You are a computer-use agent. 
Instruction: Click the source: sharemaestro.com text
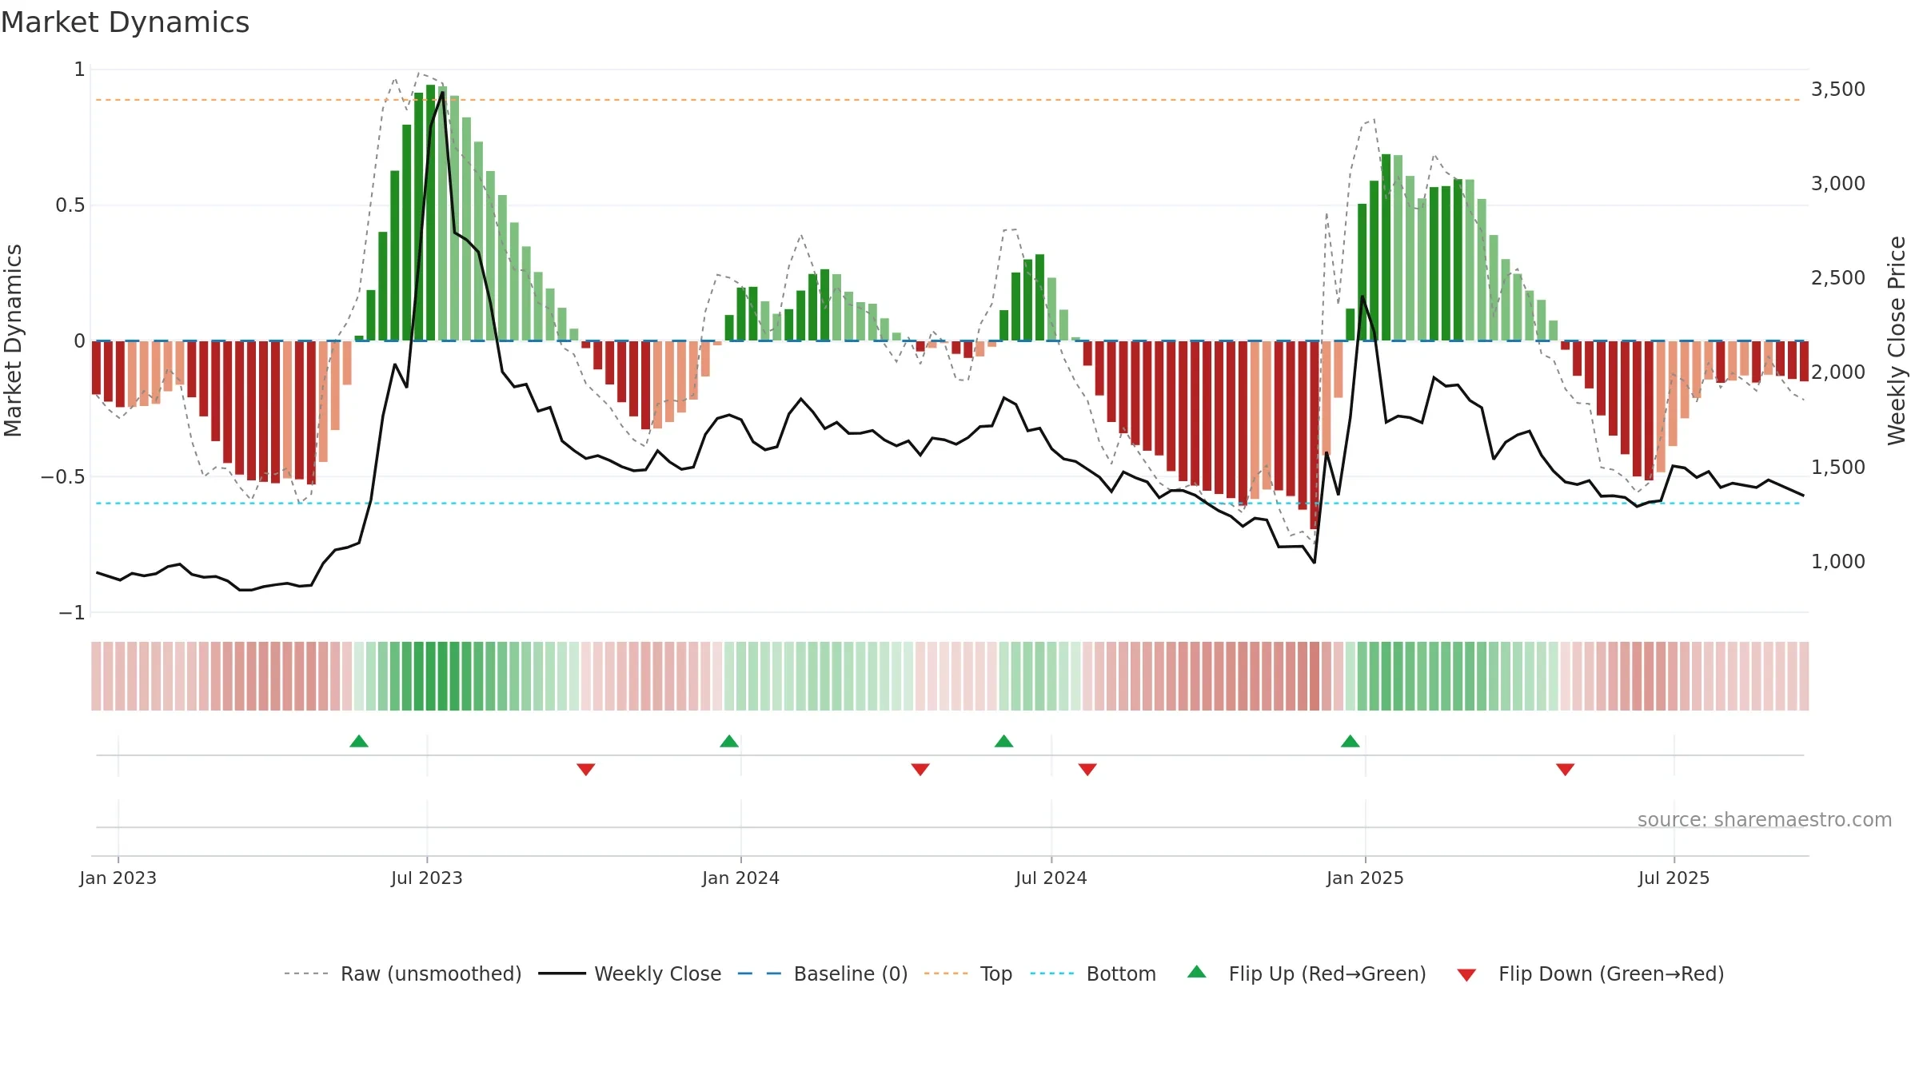(1765, 820)
